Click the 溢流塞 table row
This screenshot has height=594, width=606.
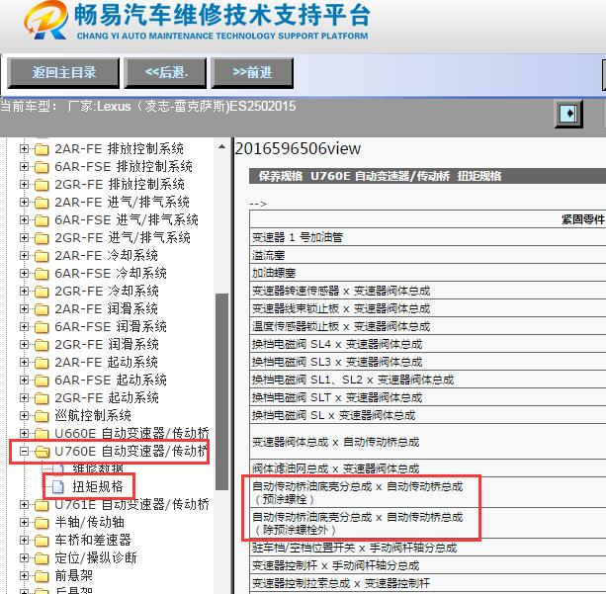pyautogui.click(x=428, y=255)
